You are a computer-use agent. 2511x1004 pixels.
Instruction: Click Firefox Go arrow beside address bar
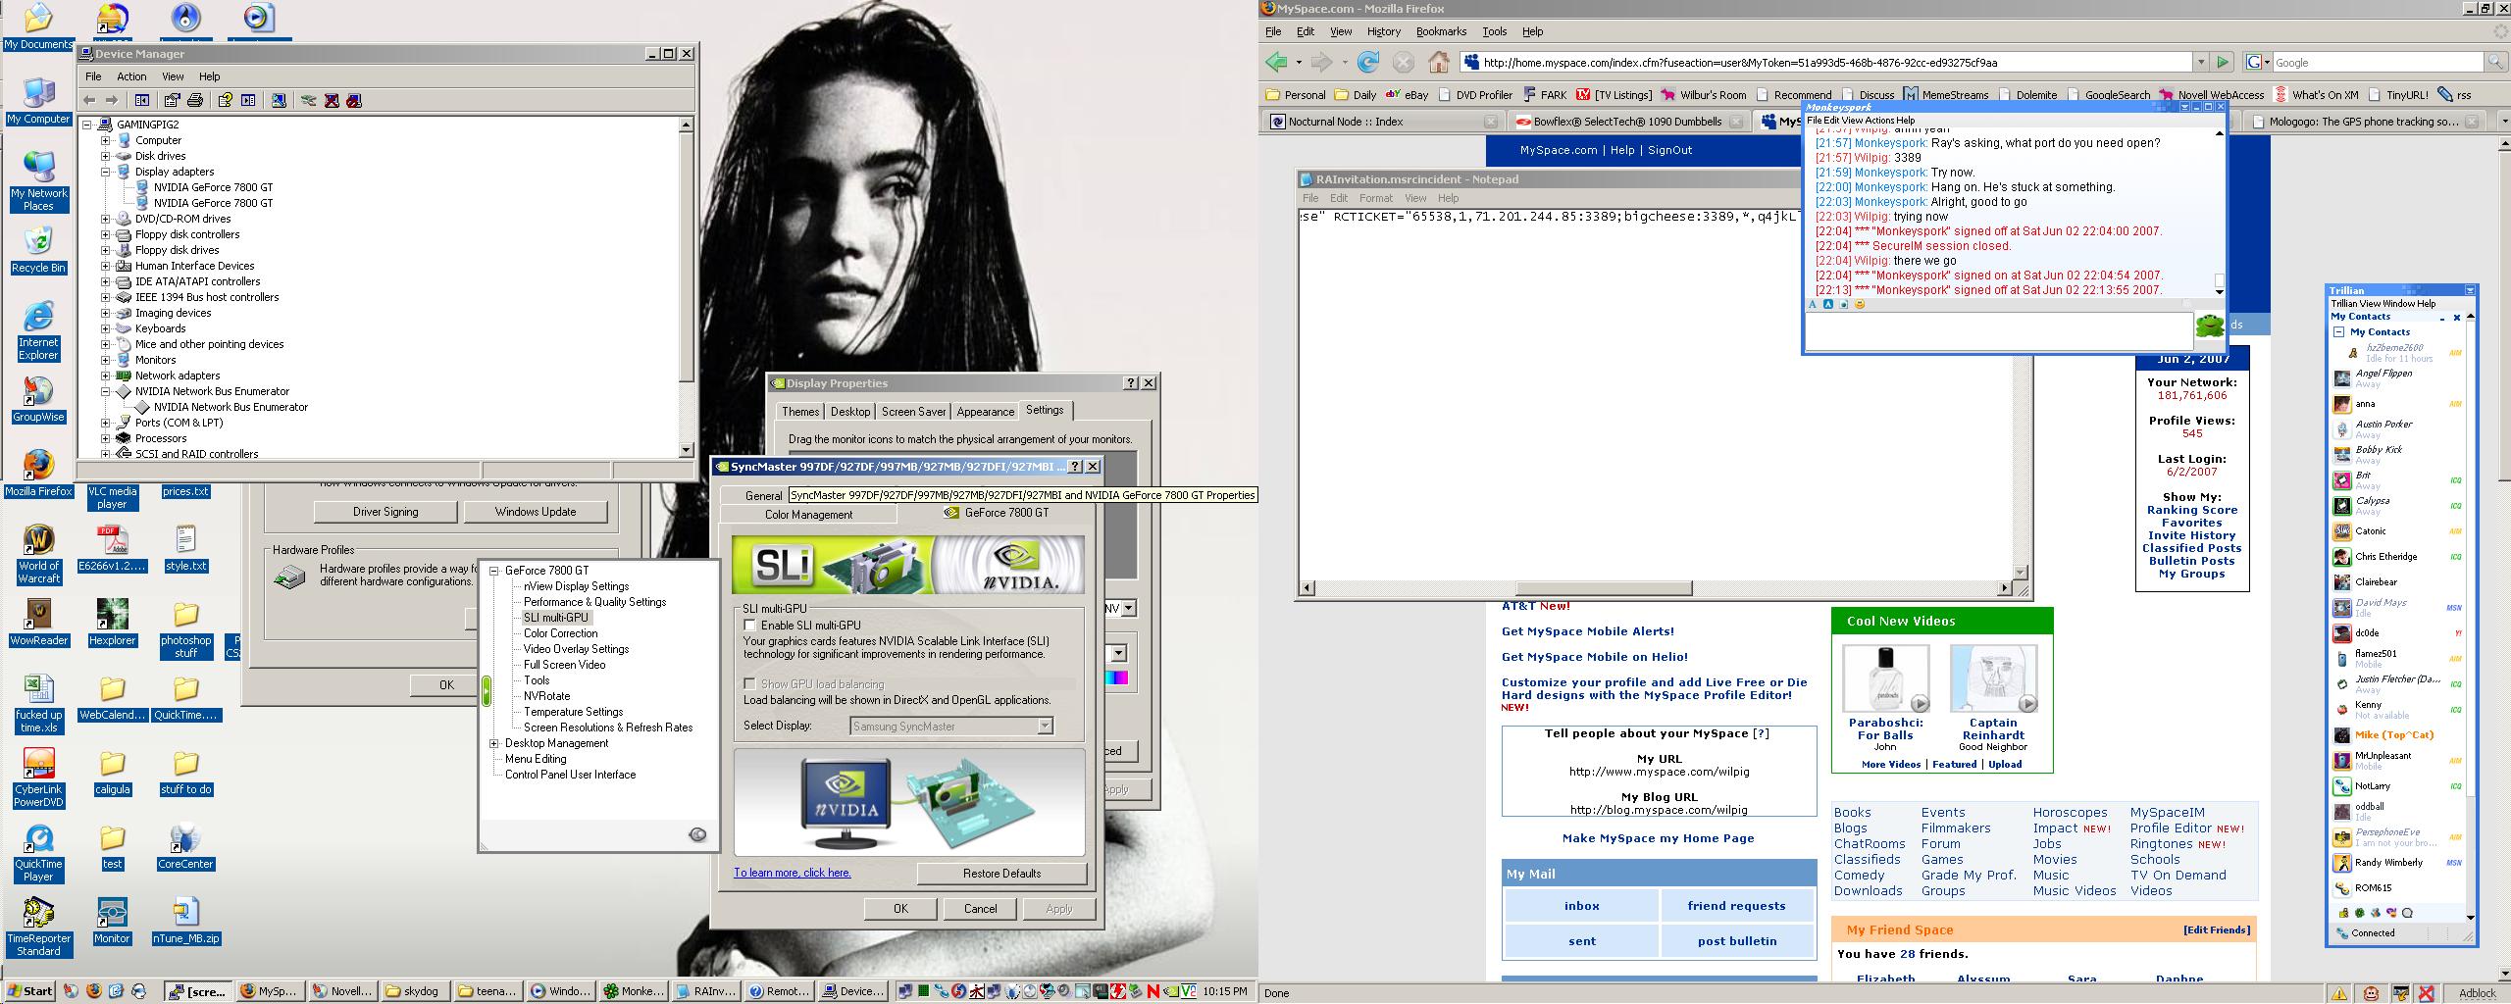[2223, 62]
